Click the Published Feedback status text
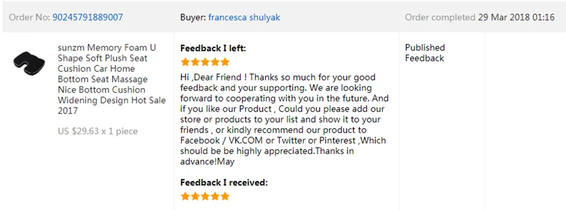 point(425,53)
